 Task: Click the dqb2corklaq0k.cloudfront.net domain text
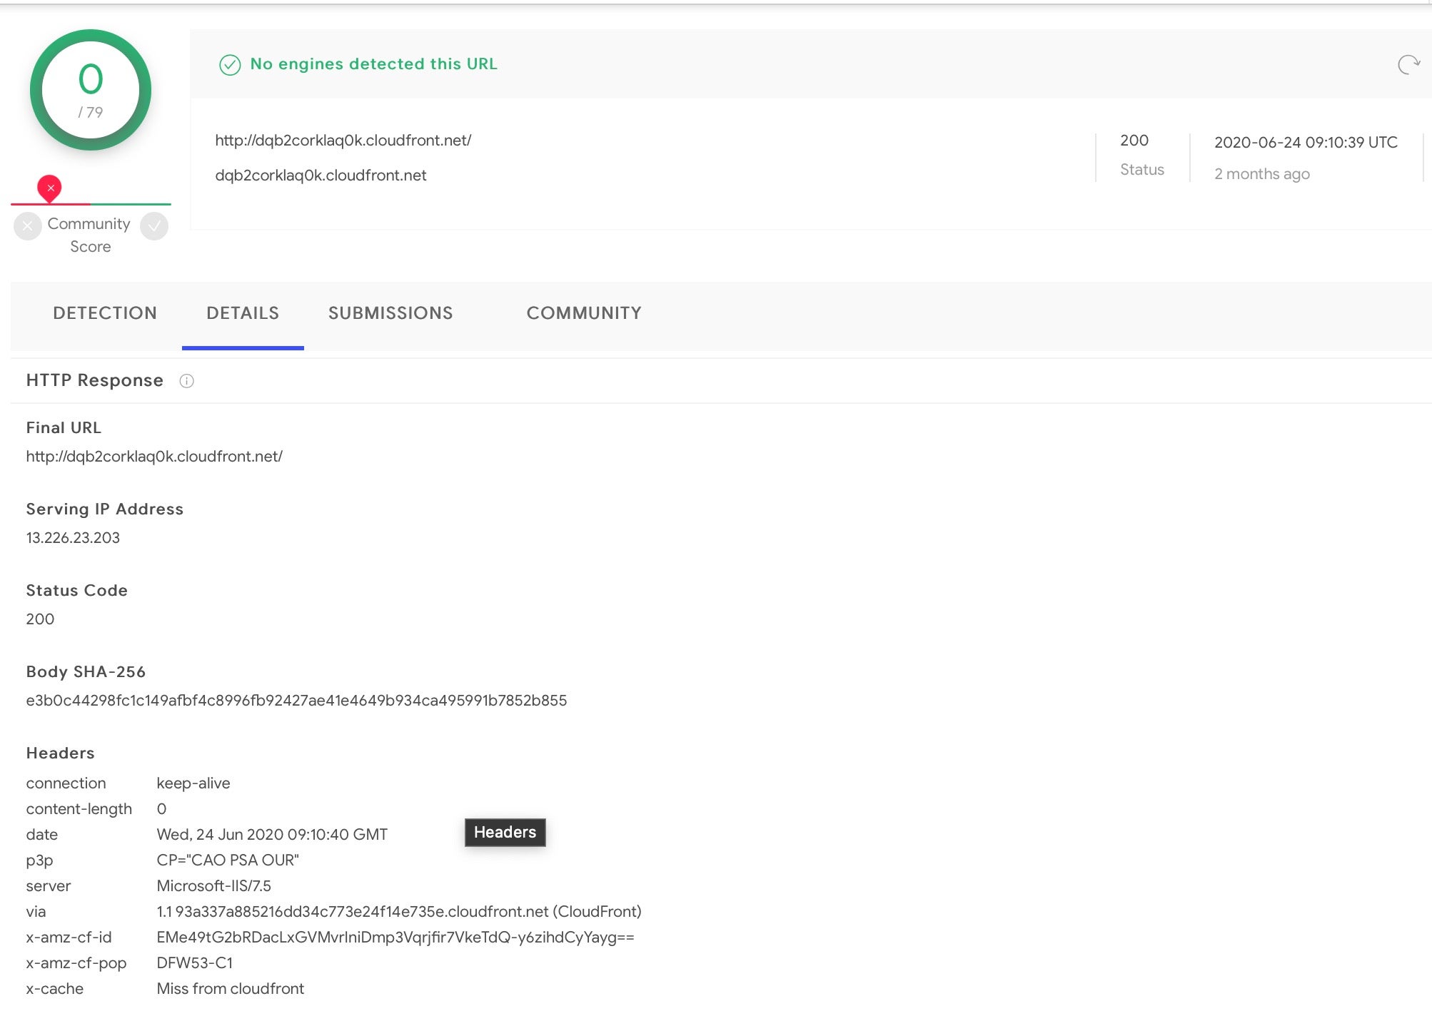pyautogui.click(x=321, y=176)
